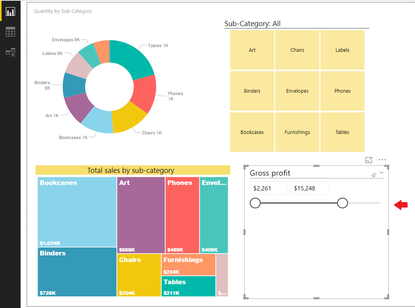Image resolution: width=415 pixels, height=308 pixels.
Task: Click the Envelopes 0K donut label
Action: coord(66,40)
